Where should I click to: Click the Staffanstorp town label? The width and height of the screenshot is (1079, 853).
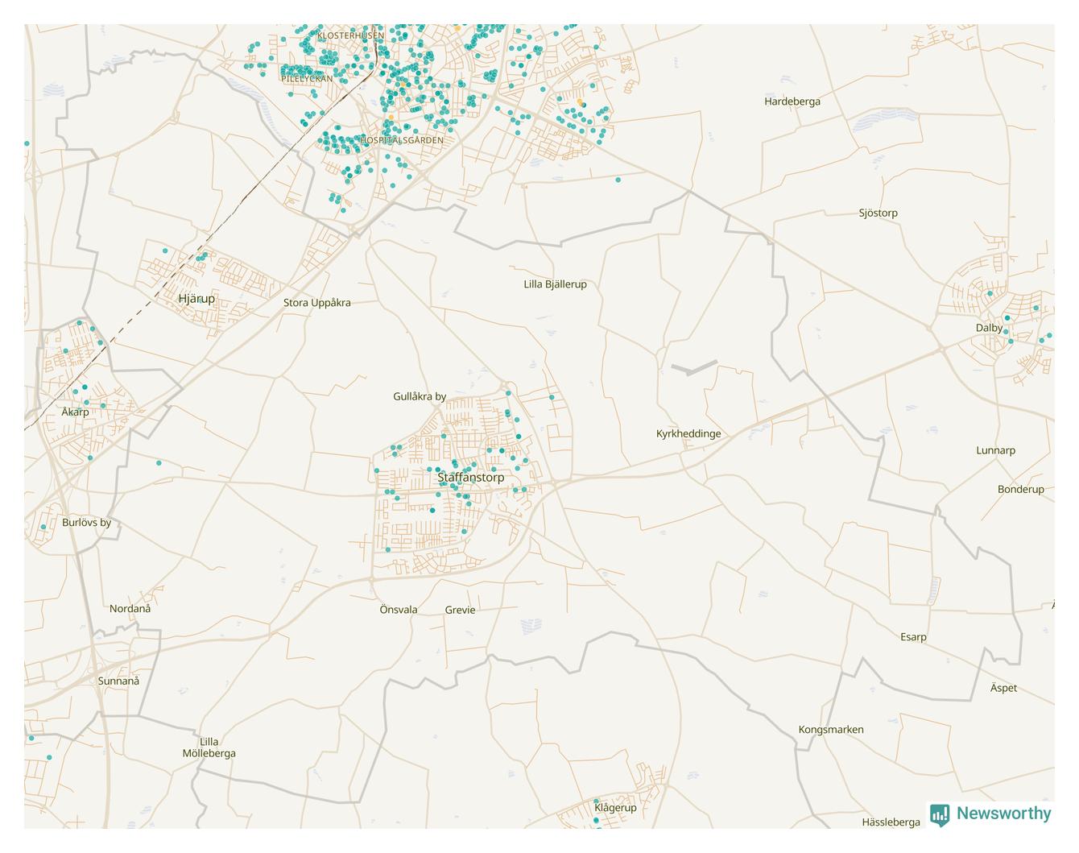(471, 478)
